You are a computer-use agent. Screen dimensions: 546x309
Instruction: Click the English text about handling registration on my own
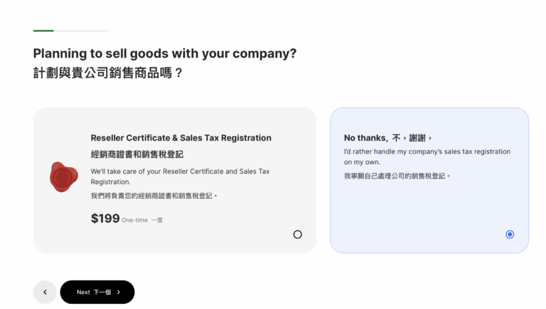(x=427, y=156)
